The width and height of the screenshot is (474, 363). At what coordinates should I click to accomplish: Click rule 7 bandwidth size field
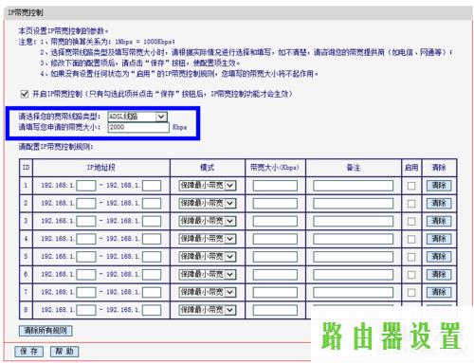(x=275, y=292)
